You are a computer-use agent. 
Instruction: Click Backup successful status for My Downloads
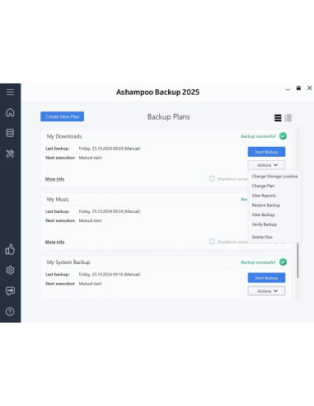pyautogui.click(x=258, y=136)
